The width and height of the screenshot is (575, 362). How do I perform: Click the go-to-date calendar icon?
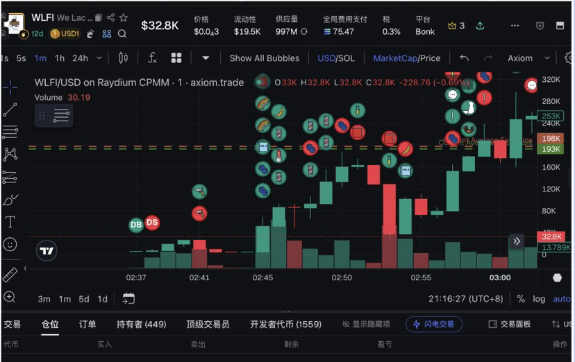128,298
